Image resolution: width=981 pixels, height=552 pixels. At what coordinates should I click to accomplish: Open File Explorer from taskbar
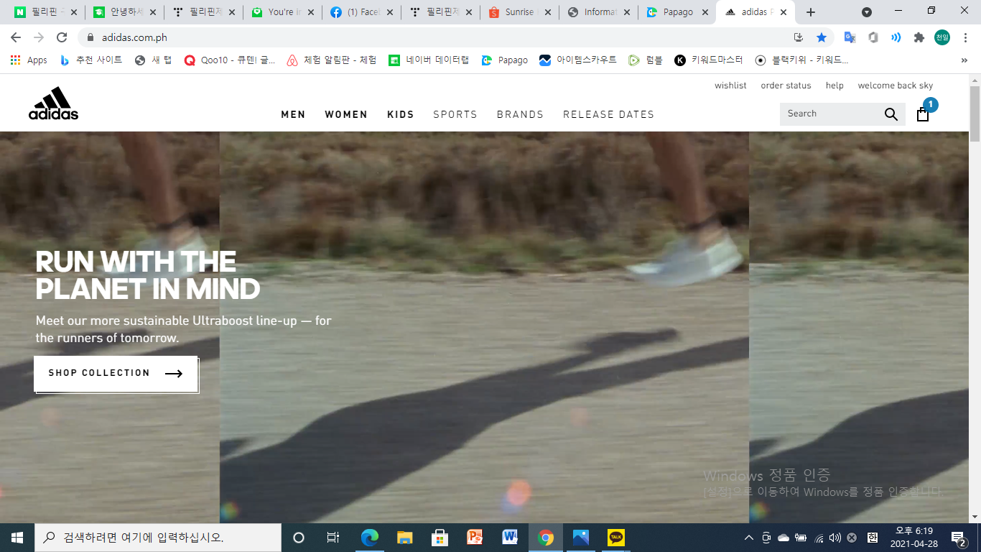click(405, 538)
